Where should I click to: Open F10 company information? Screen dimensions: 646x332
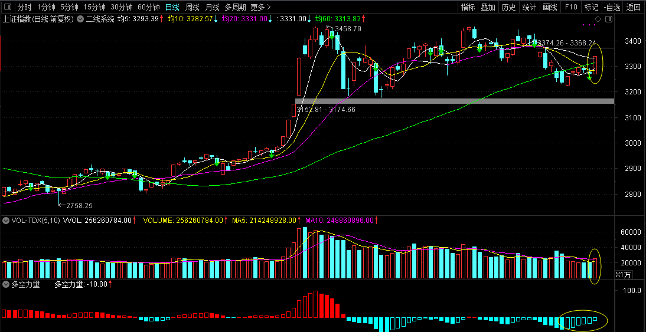(x=571, y=7)
